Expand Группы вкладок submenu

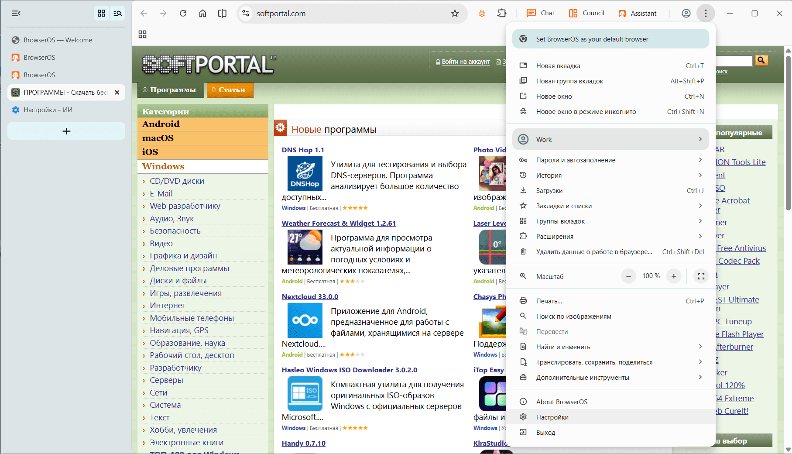pyautogui.click(x=610, y=221)
